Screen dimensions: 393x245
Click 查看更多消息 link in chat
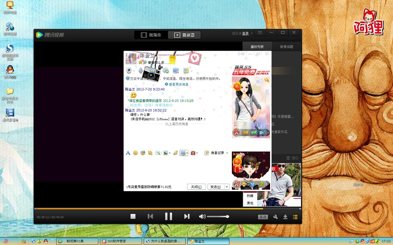point(179,84)
